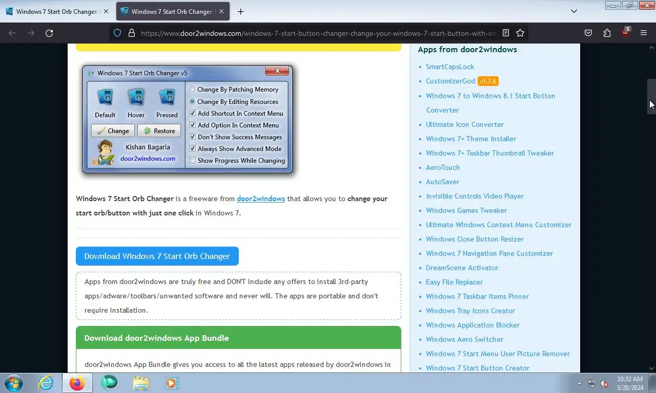The width and height of the screenshot is (656, 393).
Task: Open the SmartCapsLock link
Action: pos(450,67)
